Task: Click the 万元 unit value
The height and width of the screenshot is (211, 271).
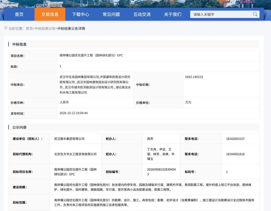Action: coord(188,102)
